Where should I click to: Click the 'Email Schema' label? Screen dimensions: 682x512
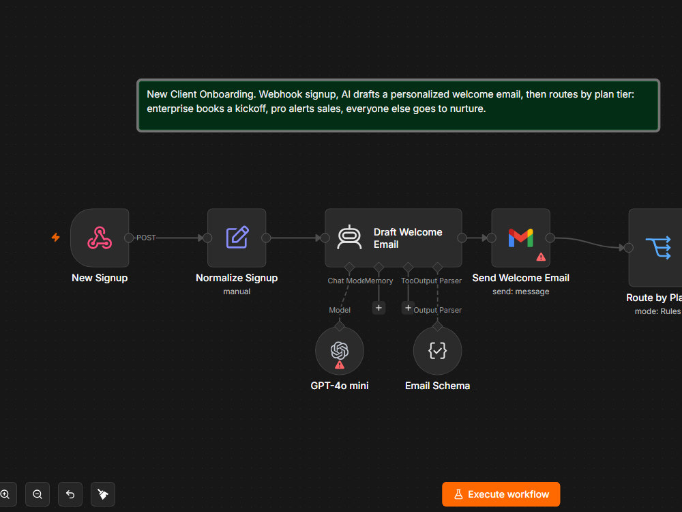pos(437,386)
